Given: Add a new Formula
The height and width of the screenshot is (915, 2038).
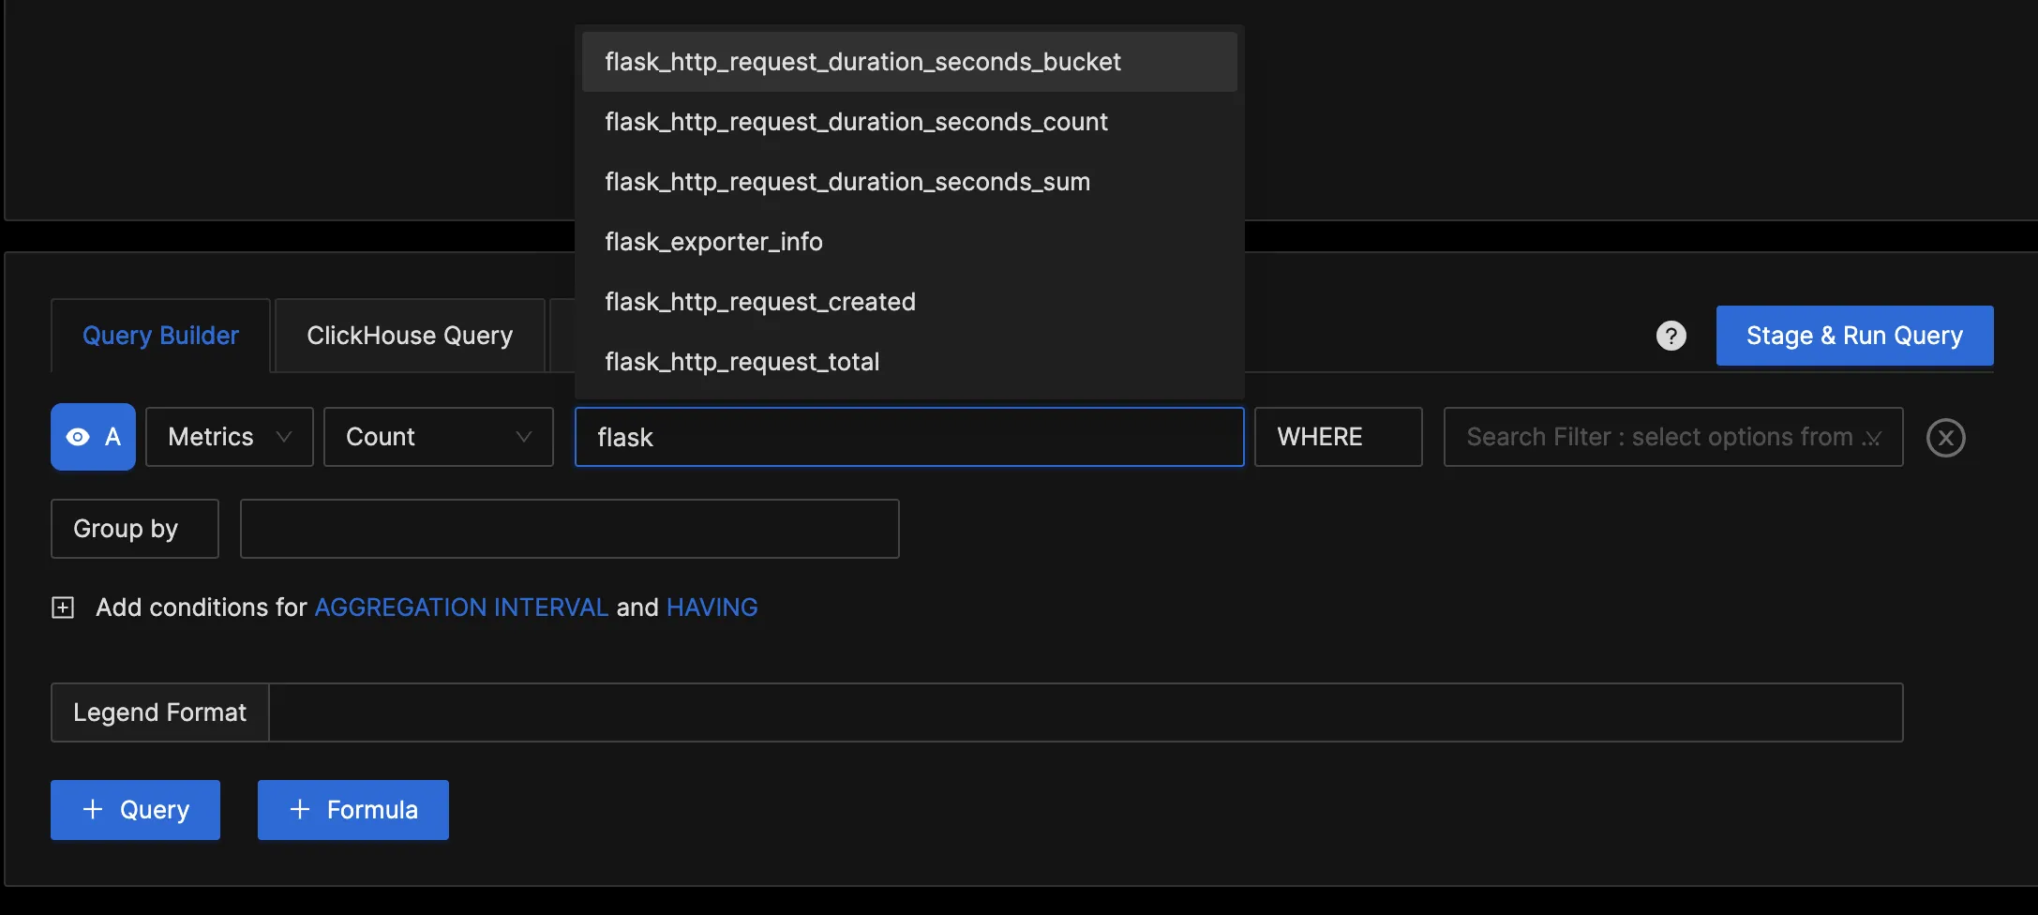Looking at the screenshot, I should click(x=353, y=810).
